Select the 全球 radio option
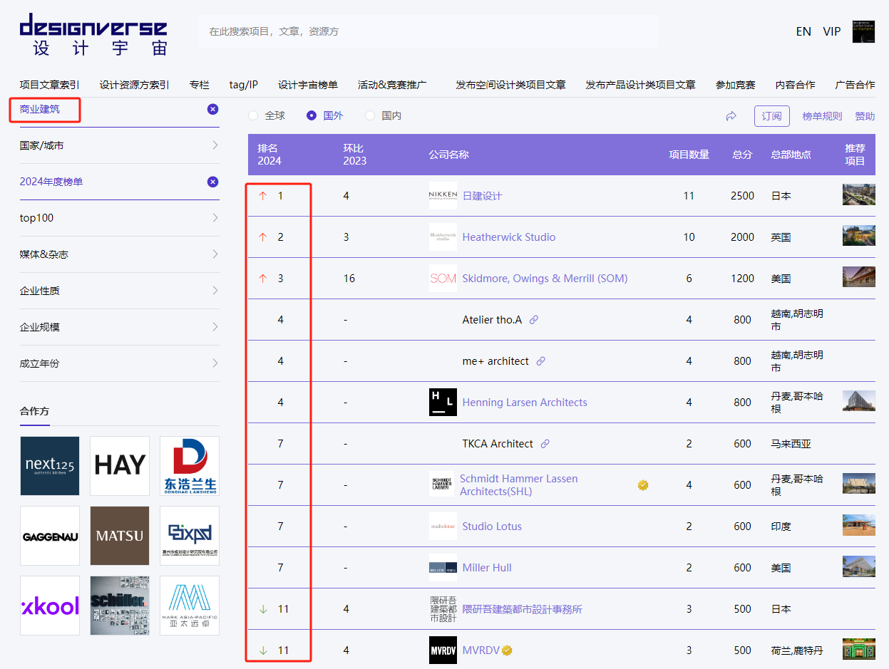889x669 pixels. [253, 115]
